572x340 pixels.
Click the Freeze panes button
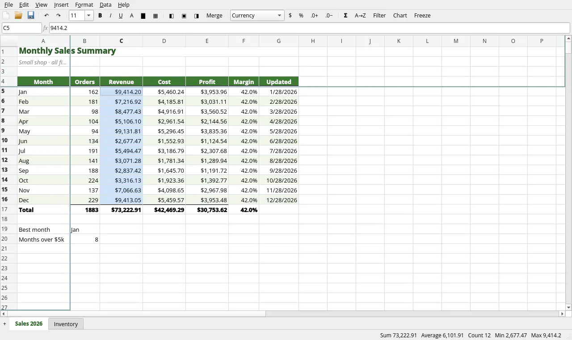pos(422,16)
